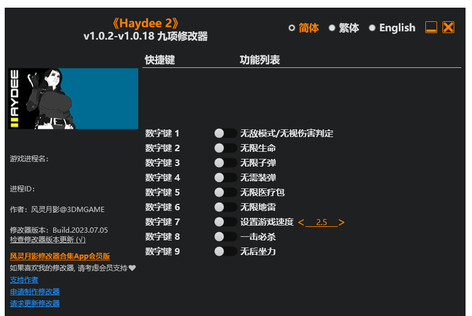Click v1.0.2-v1.0.18 九项修改器 subtitle
472x316 pixels.
(146, 36)
